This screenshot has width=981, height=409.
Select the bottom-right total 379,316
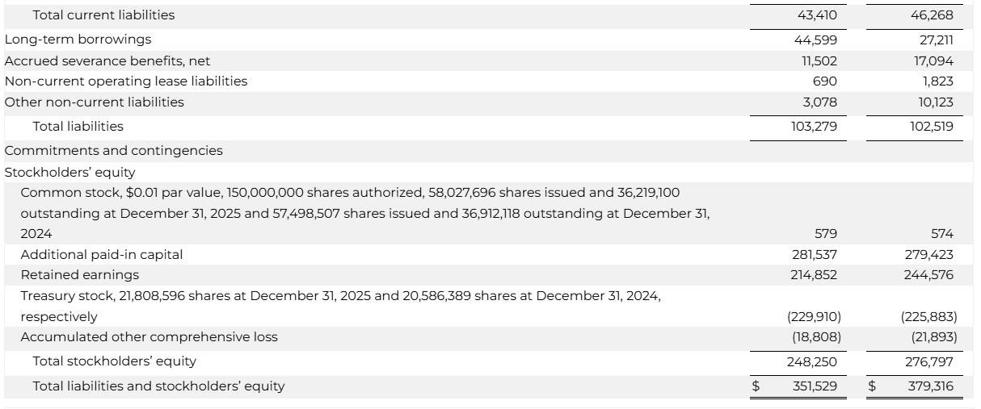click(931, 386)
